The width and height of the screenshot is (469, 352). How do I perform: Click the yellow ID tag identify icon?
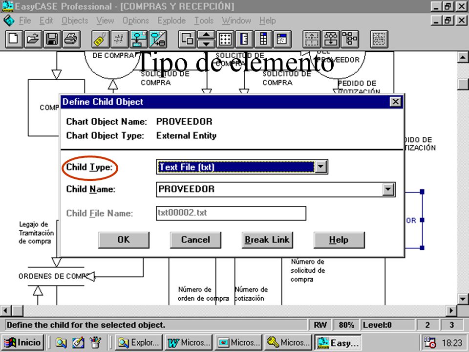(x=100, y=39)
